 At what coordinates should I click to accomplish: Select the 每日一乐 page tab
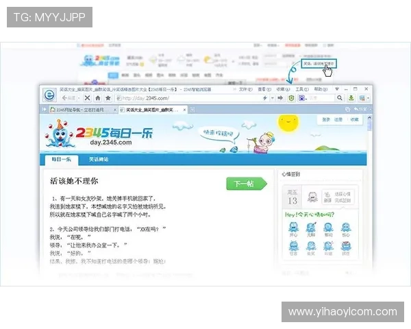[x=62, y=160]
